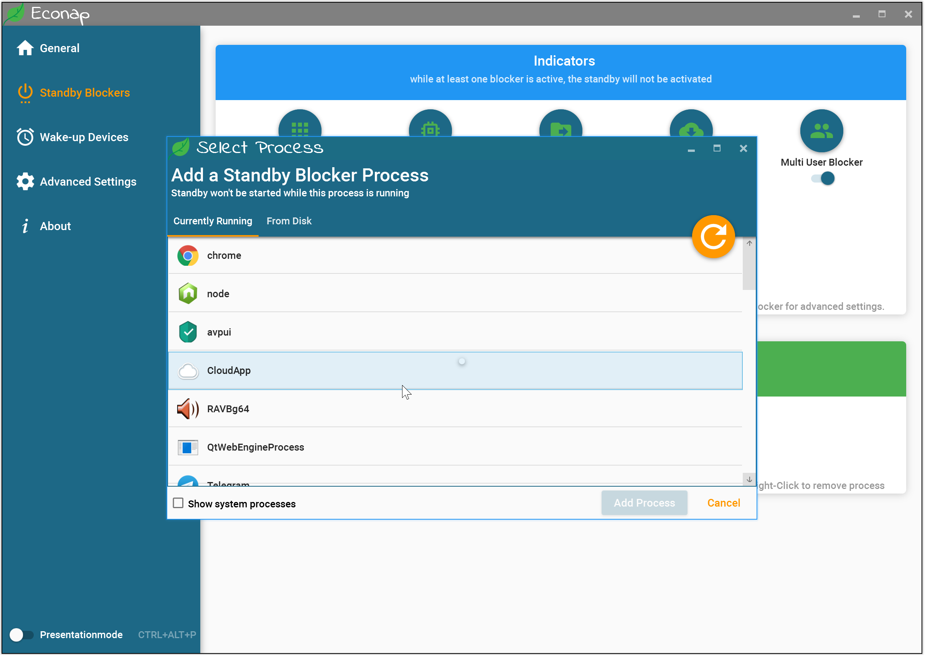Open the General home section
925x655 pixels.
coord(59,48)
